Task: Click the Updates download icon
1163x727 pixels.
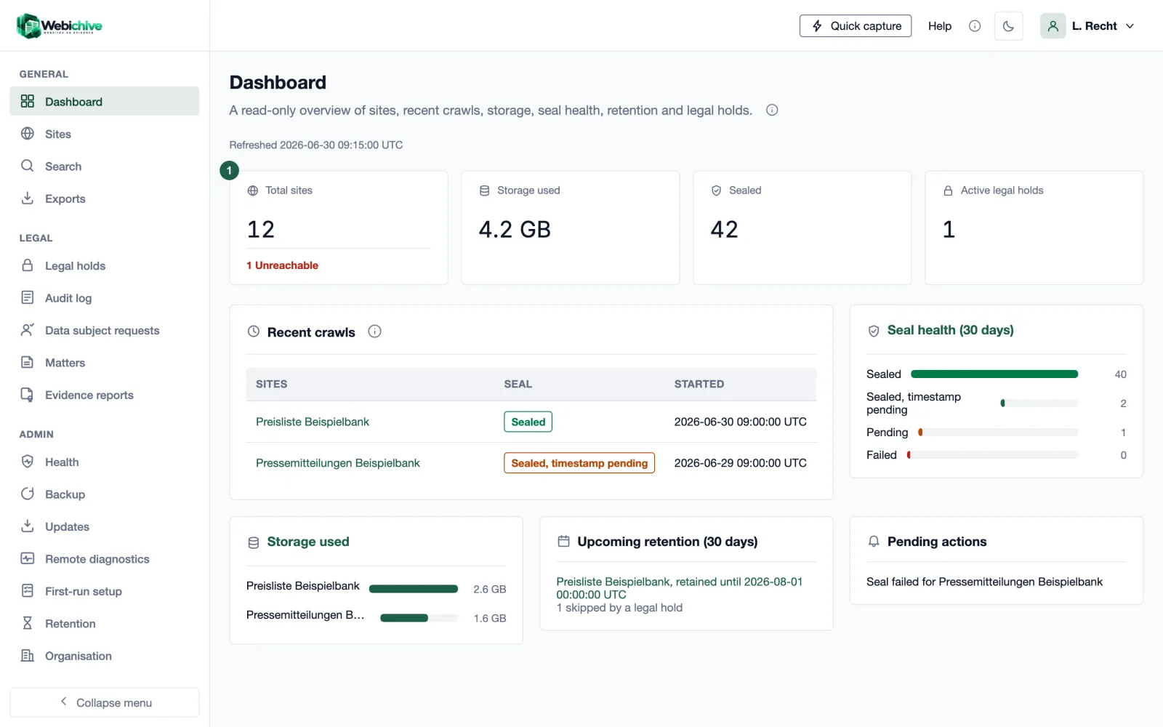Action: coord(28,526)
